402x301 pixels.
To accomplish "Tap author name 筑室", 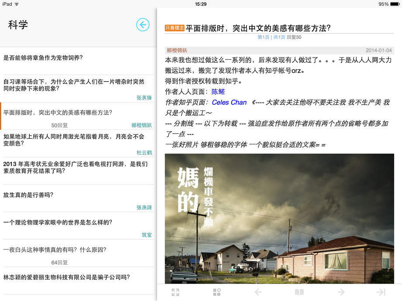I will pyautogui.click(x=147, y=235).
